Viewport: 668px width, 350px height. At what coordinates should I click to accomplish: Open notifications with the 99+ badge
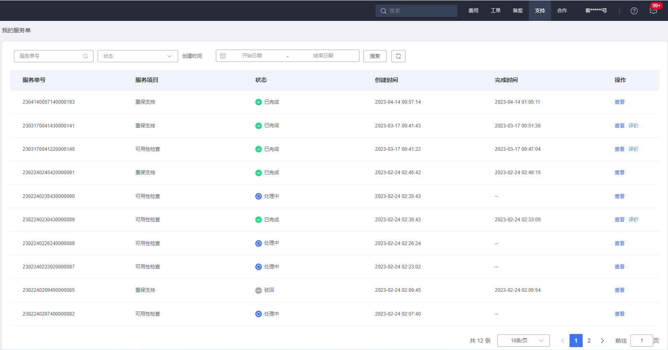tap(653, 11)
